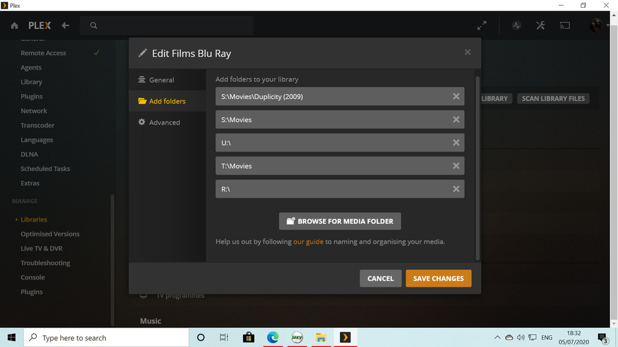The height and width of the screenshot is (347, 618).
Task: Remove the U:\ folder entry
Action: coord(456,143)
